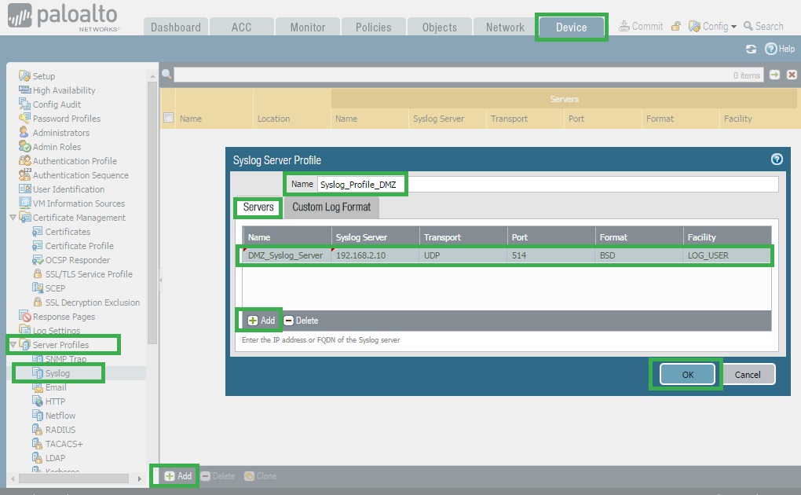The image size is (801, 495).
Task: Click the green arrow next to search field
Action: pos(775,75)
